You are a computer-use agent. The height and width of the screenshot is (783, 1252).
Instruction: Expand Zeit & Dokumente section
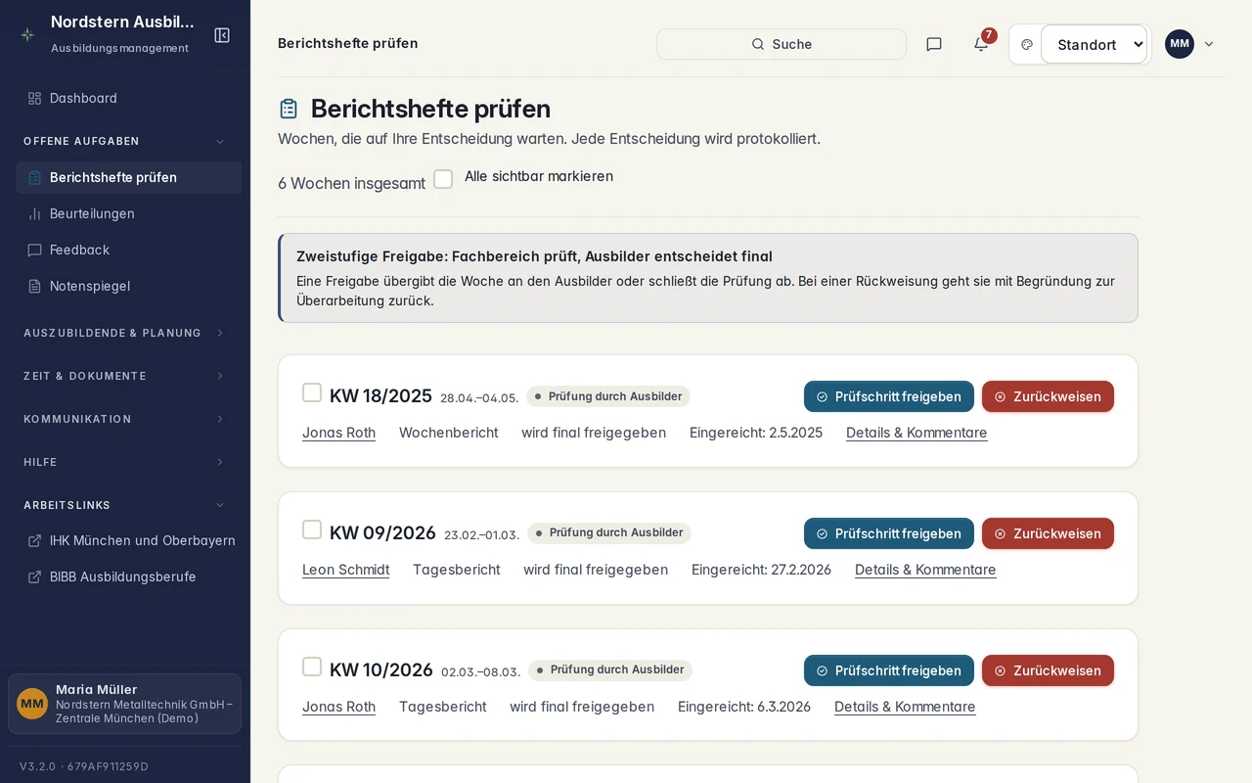pos(124,376)
